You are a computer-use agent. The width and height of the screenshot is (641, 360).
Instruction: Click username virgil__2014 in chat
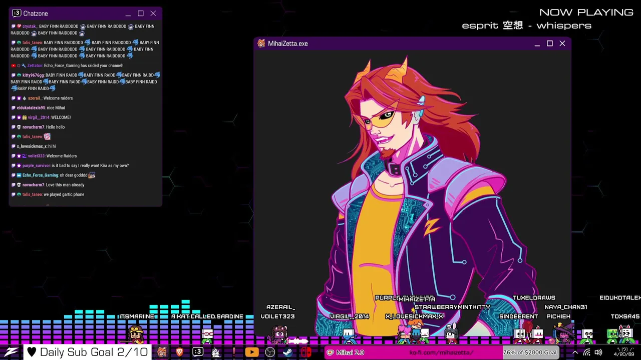coord(39,117)
